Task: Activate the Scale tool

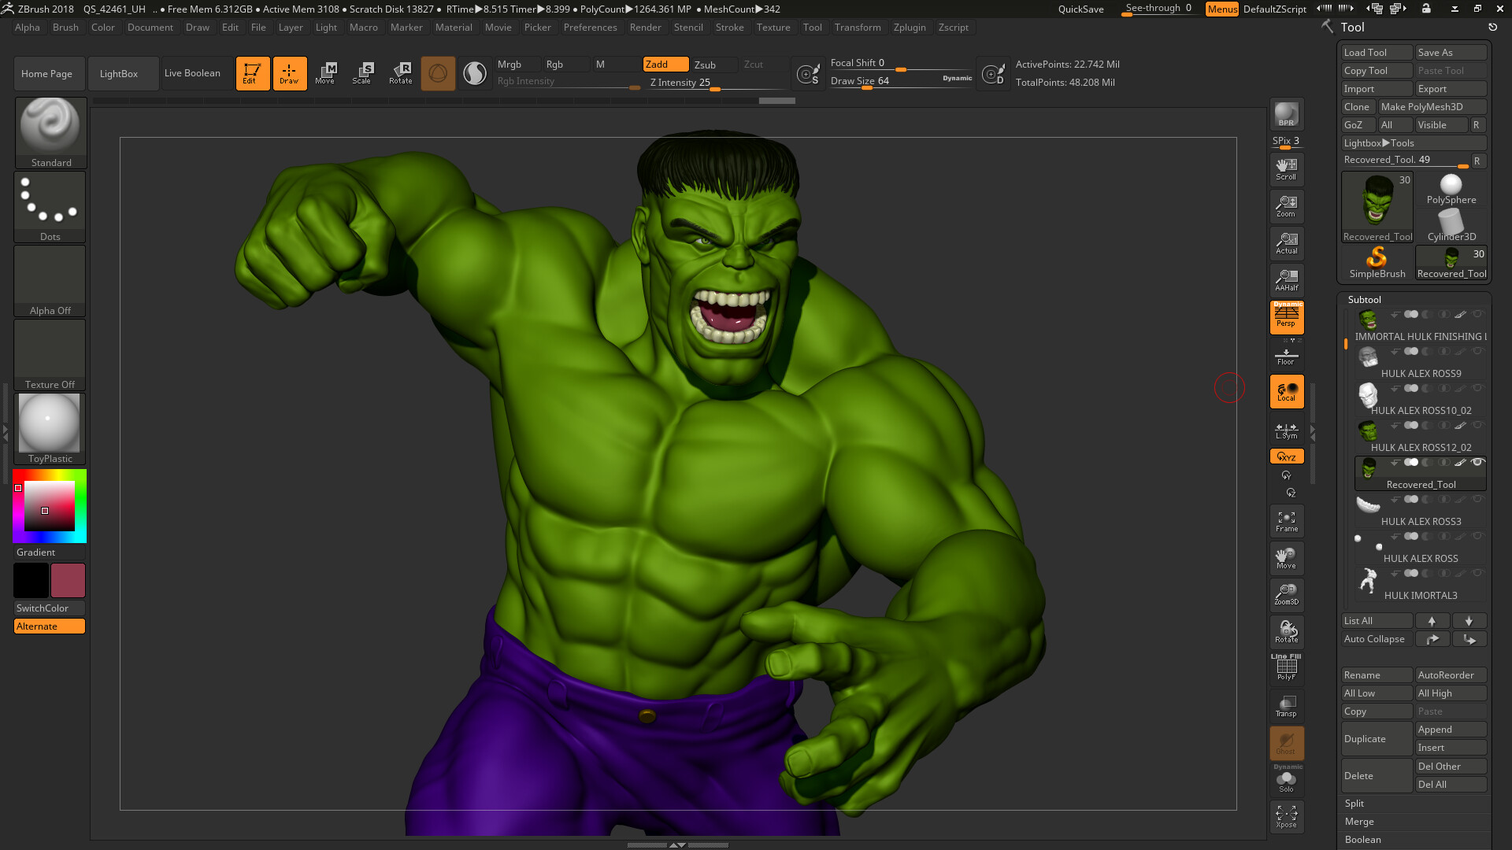Action: tap(363, 73)
